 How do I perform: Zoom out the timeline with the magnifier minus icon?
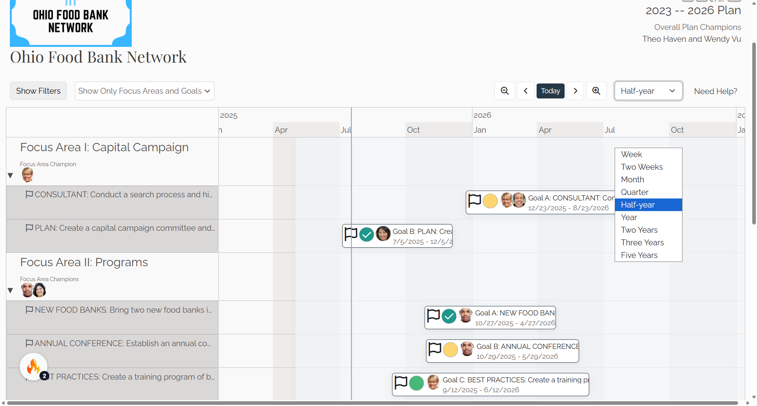pos(505,91)
